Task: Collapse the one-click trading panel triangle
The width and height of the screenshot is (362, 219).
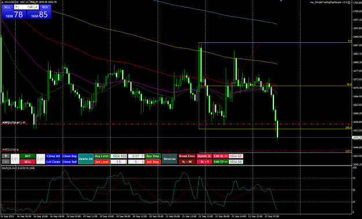Action: click(2, 2)
